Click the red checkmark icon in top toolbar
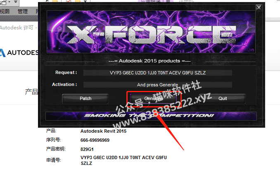Viewport: 280px width, 174px height. click(x=68, y=1)
